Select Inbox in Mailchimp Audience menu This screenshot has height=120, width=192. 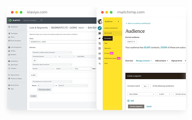(x=106, y=63)
